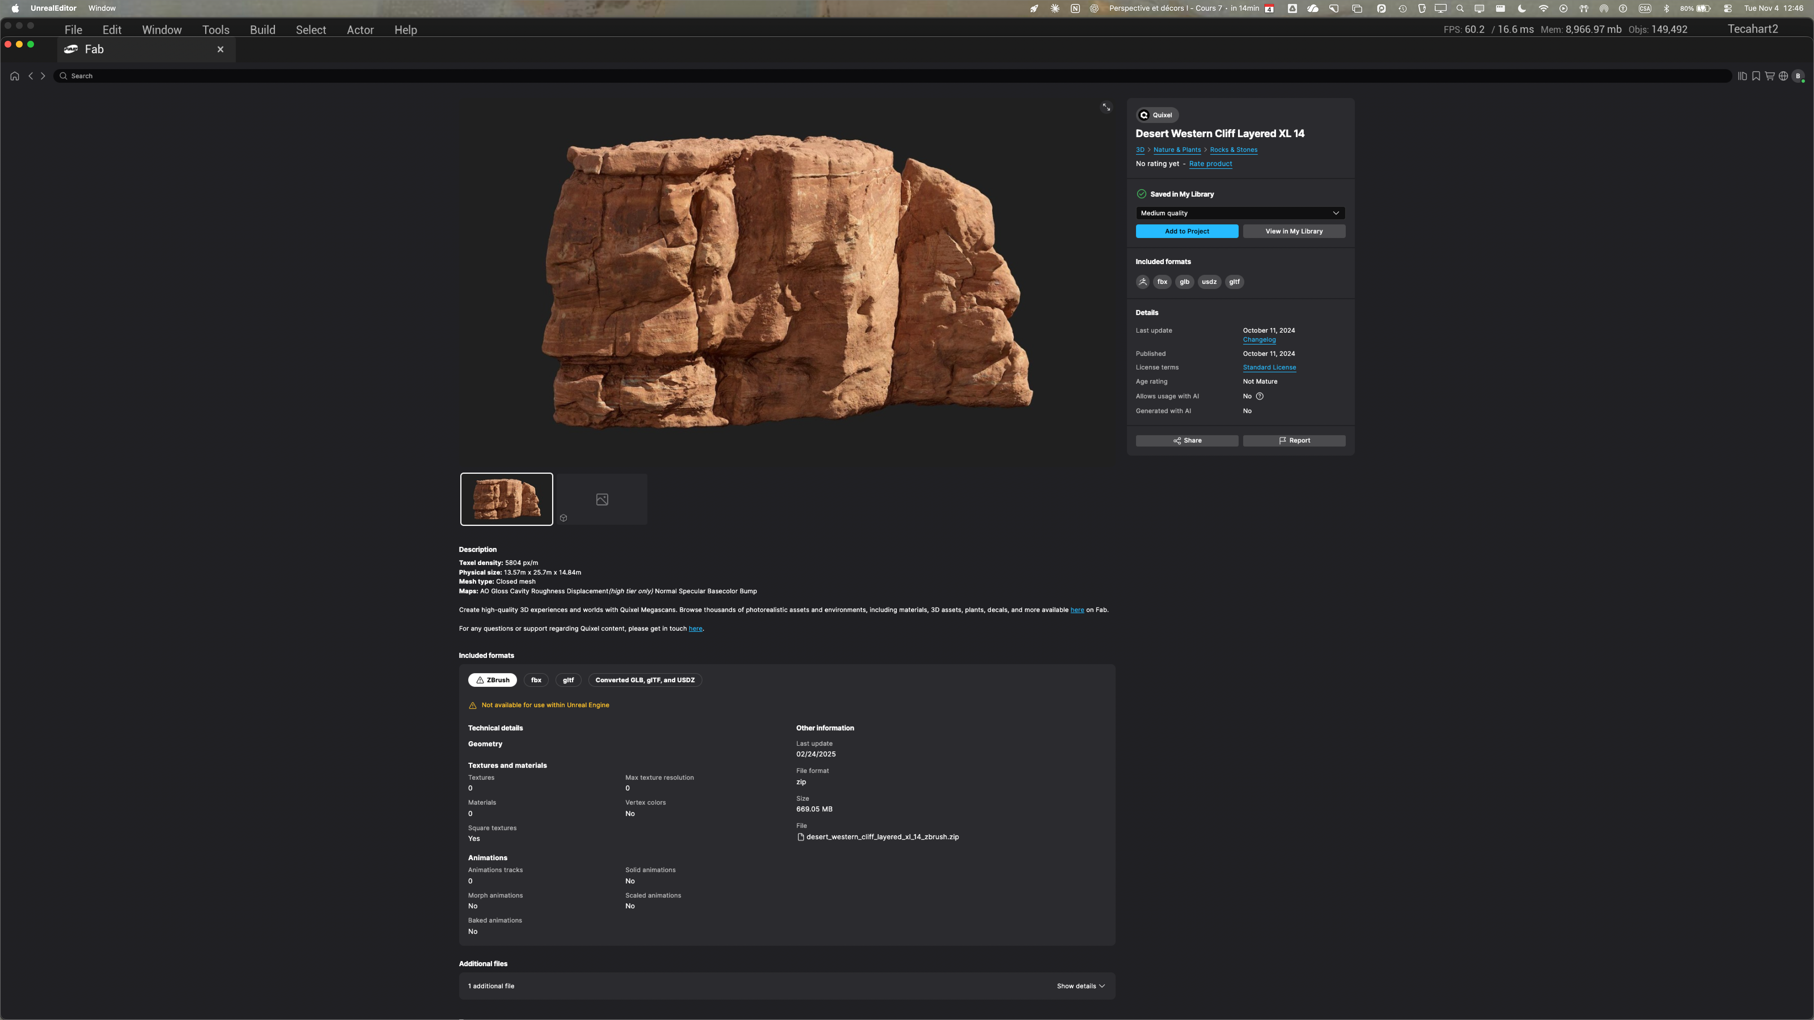Viewport: 1814px width, 1020px height.
Task: Open the bookmarks wishlist icon
Action: [x=1756, y=76]
